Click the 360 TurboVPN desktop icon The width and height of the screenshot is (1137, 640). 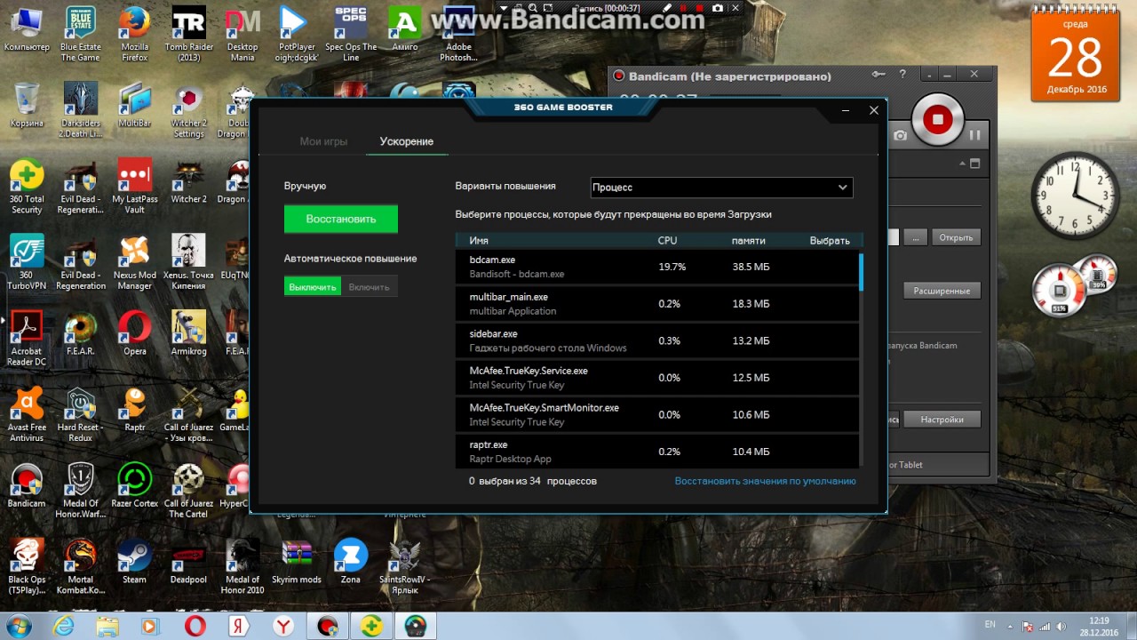point(27,263)
